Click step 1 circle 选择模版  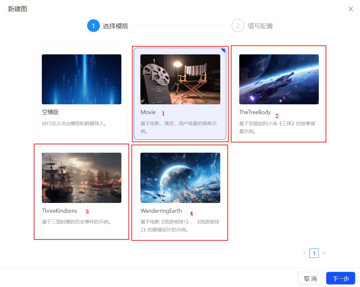click(93, 26)
